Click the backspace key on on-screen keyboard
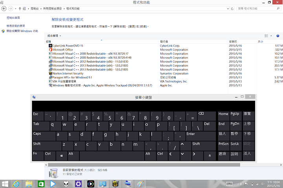The height and width of the screenshot is (188, 283). (207, 116)
